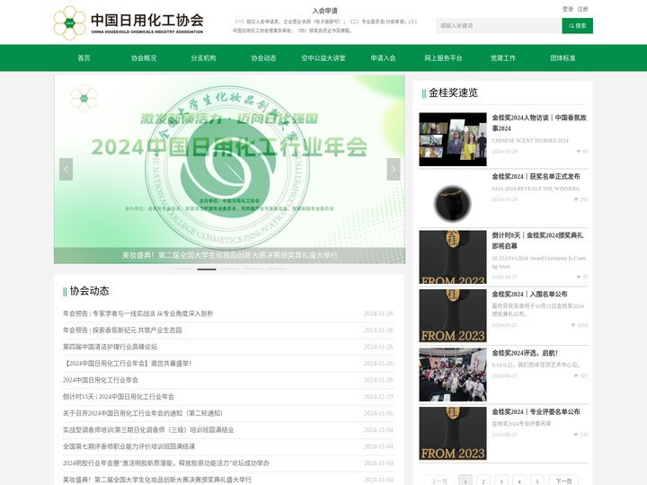Open news 年会预告 | 专家学者与一线实战派
Viewport: 647px width, 485px height.
tap(137, 313)
